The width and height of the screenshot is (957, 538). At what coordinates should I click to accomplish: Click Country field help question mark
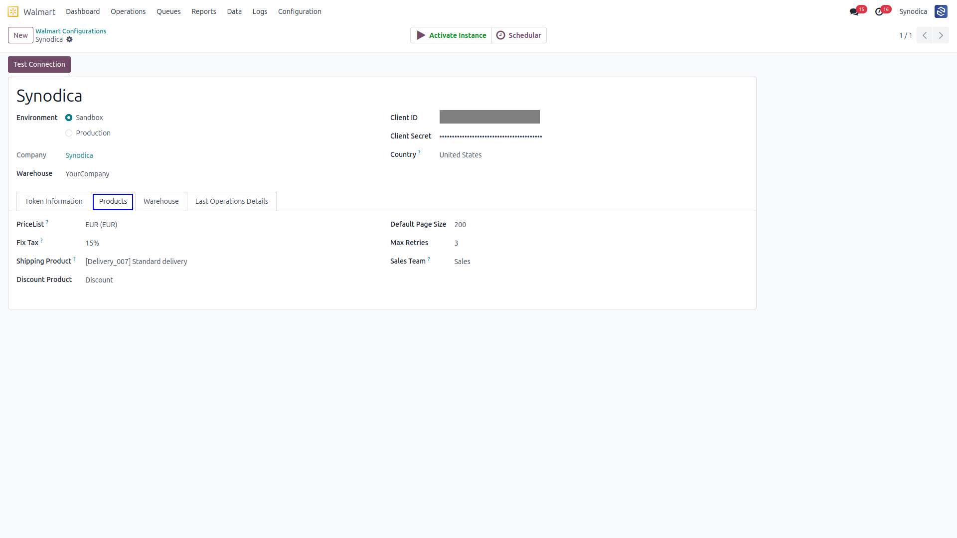coord(419,152)
